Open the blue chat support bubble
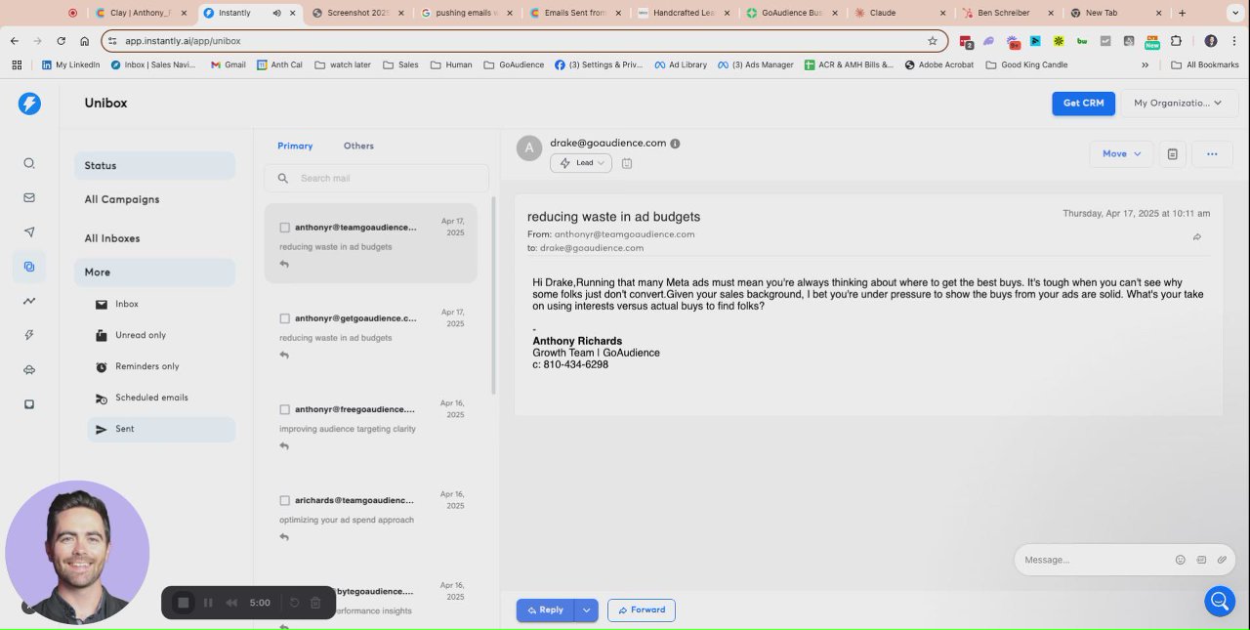1250x630 pixels. (1220, 601)
